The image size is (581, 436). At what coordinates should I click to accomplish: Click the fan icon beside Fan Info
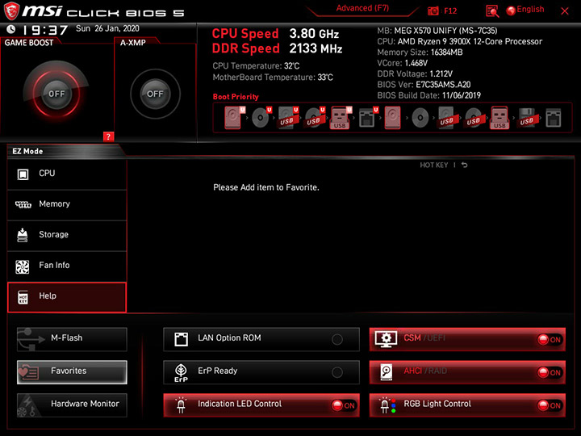click(x=23, y=266)
